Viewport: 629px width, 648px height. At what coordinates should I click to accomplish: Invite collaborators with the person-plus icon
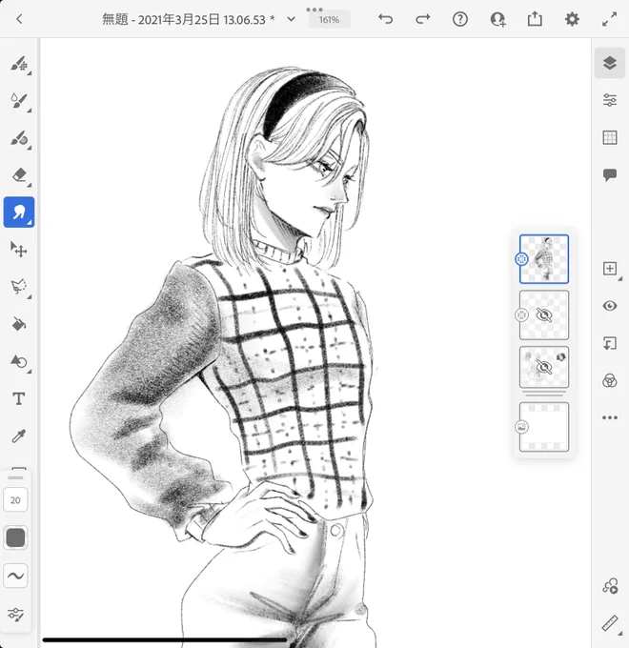[x=497, y=19]
